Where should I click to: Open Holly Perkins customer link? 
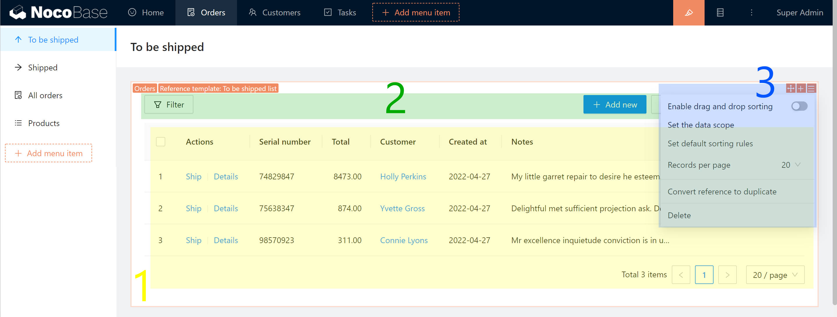point(403,177)
